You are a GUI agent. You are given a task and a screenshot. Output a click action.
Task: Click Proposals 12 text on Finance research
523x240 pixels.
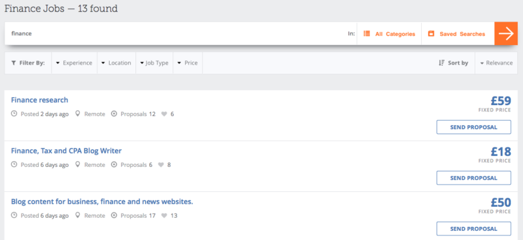point(138,114)
